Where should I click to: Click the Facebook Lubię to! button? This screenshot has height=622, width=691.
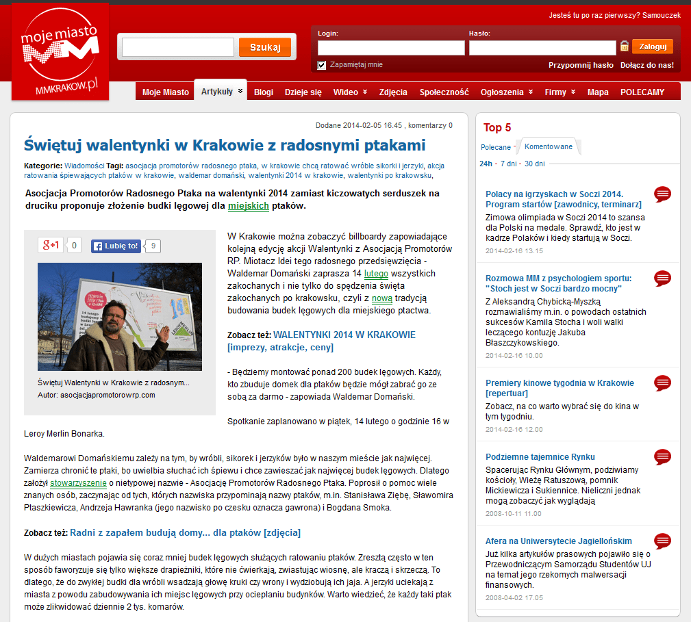(116, 246)
